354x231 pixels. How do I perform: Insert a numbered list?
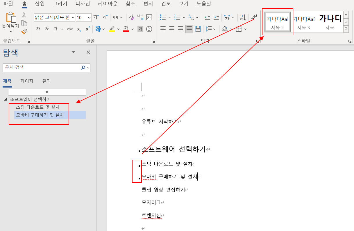[177, 17]
